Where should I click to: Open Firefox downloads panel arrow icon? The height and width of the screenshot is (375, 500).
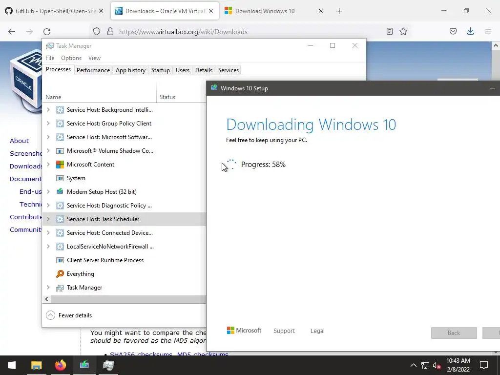click(470, 31)
